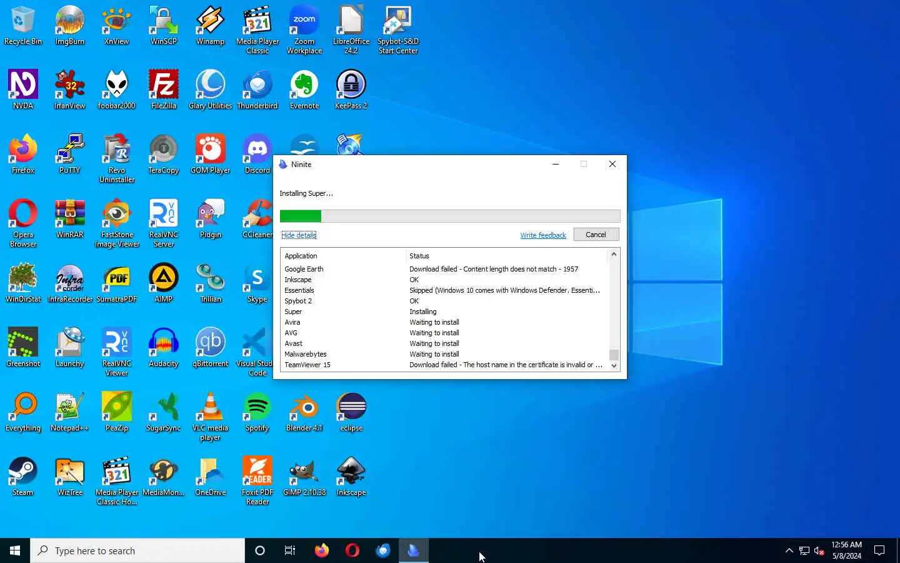The image size is (900, 563).
Task: Select the Steam desktop icon
Action: click(x=23, y=477)
